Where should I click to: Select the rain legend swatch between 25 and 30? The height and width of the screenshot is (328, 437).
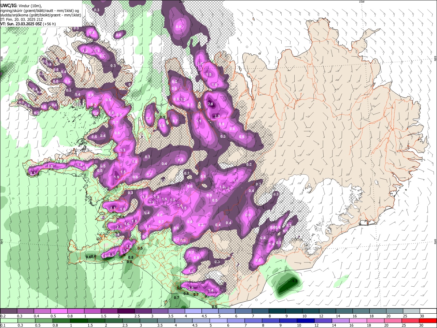tap(411, 321)
